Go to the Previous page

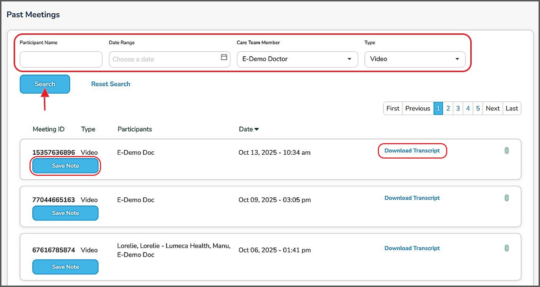pos(418,108)
